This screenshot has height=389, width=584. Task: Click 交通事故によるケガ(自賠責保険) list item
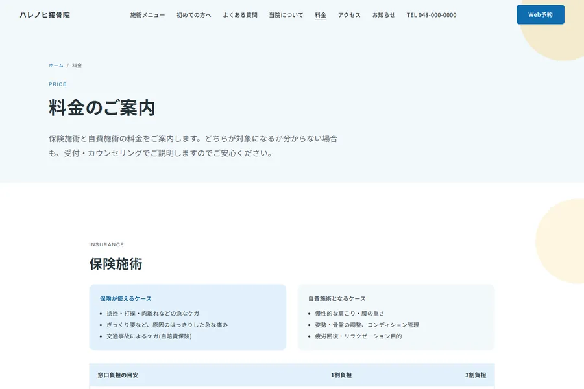149,336
